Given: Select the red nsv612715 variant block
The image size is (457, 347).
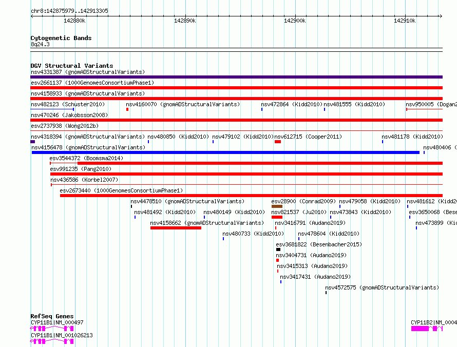Looking at the screenshot, I should click(278, 142).
